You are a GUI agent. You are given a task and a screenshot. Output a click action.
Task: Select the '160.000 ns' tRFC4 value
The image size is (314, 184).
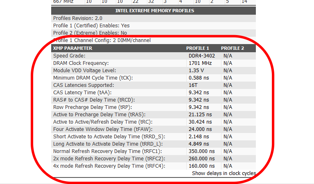tap(201, 166)
